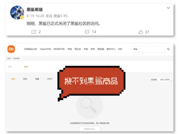
Task: Select 路由器 in navigation bar
Action: click(x=101, y=49)
